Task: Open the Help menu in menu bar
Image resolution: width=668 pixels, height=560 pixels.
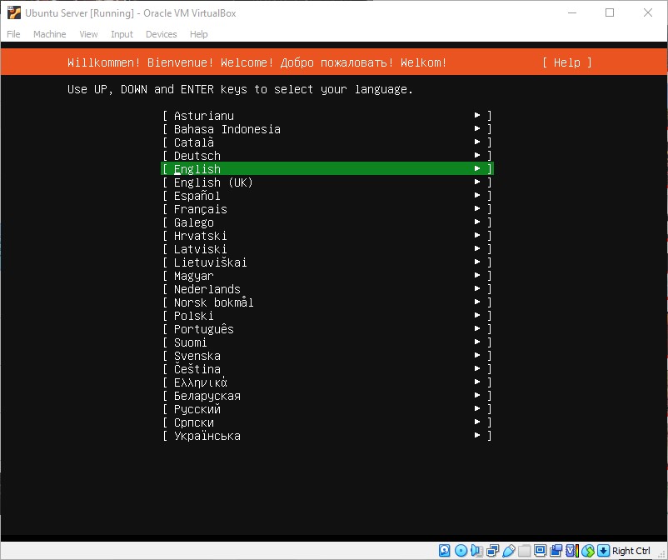Action: [198, 34]
